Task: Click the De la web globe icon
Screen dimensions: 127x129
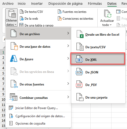Action: point(22,18)
